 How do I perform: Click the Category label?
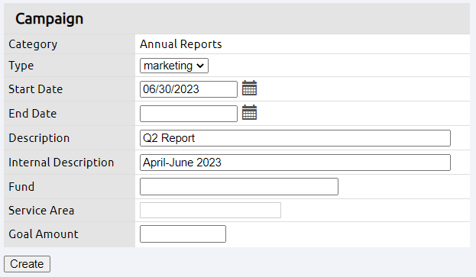(x=33, y=44)
